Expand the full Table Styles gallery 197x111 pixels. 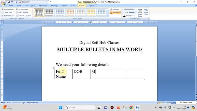(108, 15)
